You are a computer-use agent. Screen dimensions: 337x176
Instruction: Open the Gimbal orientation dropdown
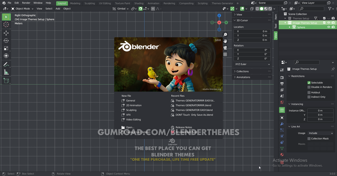click(120, 9)
